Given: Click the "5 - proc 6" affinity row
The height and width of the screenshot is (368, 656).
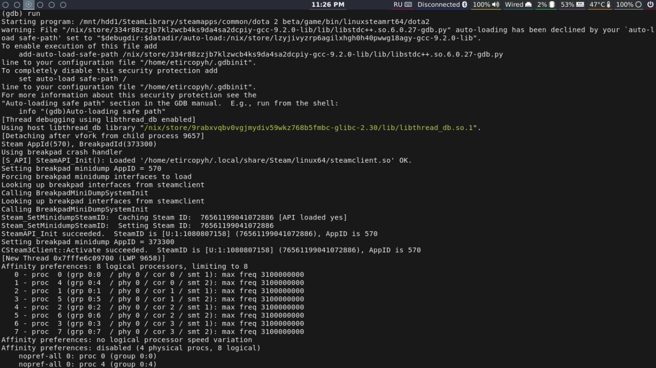Looking at the screenshot, I should coord(159,316).
